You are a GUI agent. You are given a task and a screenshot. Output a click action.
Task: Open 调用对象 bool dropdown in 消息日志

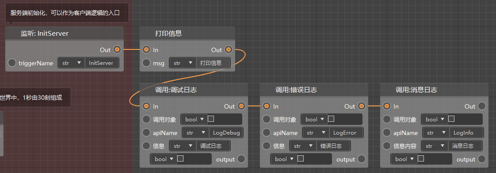pos(434,119)
